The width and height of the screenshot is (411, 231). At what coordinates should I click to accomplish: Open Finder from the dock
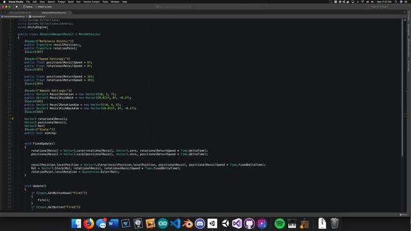76,223
